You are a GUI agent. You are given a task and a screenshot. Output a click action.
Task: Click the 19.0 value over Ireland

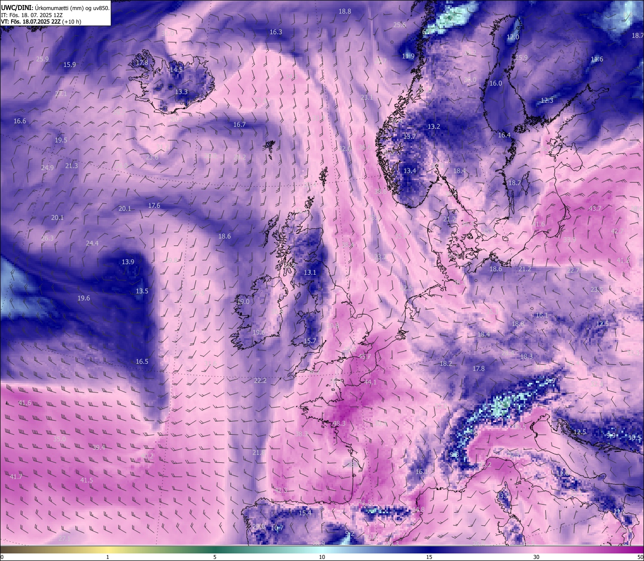[243, 302]
